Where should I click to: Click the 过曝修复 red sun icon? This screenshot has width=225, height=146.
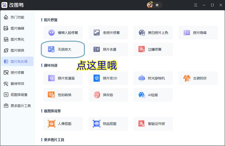point(142,49)
